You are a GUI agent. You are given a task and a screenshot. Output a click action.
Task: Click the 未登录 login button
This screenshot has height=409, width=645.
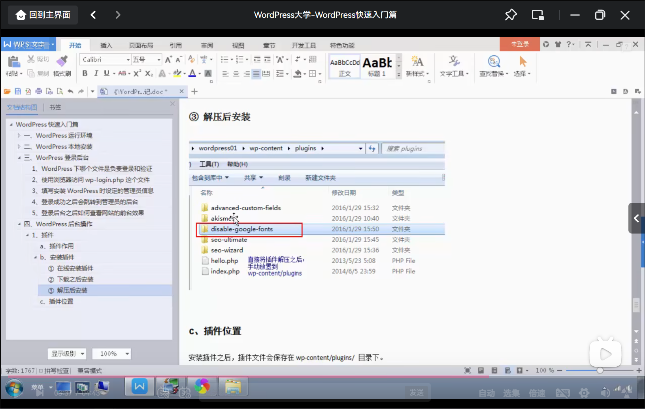(x=520, y=44)
